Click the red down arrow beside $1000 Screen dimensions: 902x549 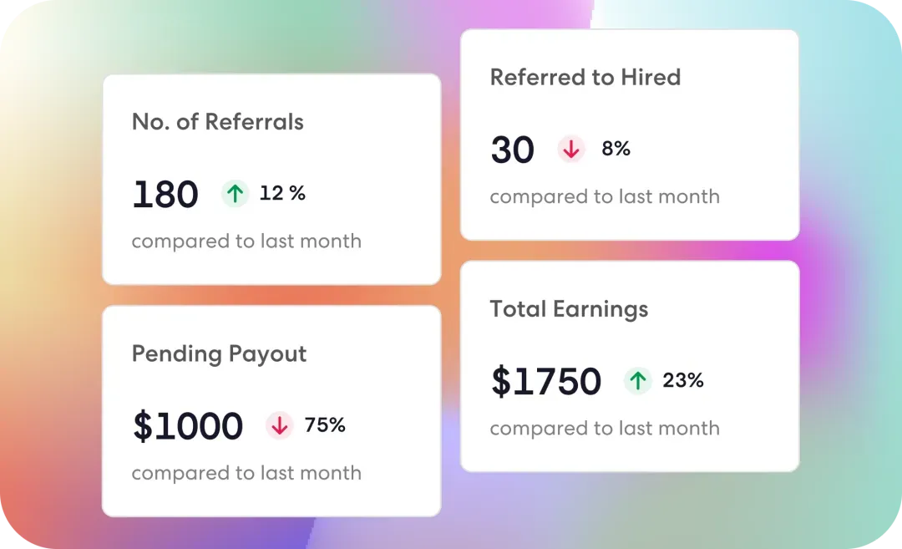tap(280, 425)
